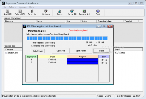Click segment 2 progress bar

(83, 63)
